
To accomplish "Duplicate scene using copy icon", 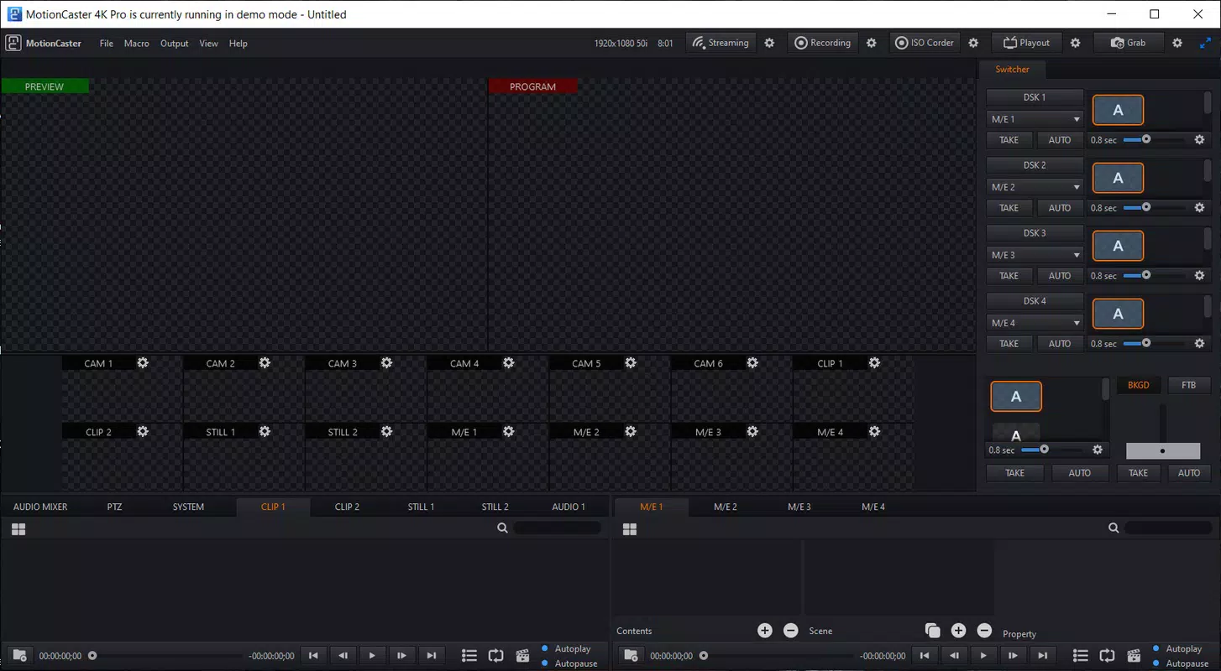I will point(932,631).
